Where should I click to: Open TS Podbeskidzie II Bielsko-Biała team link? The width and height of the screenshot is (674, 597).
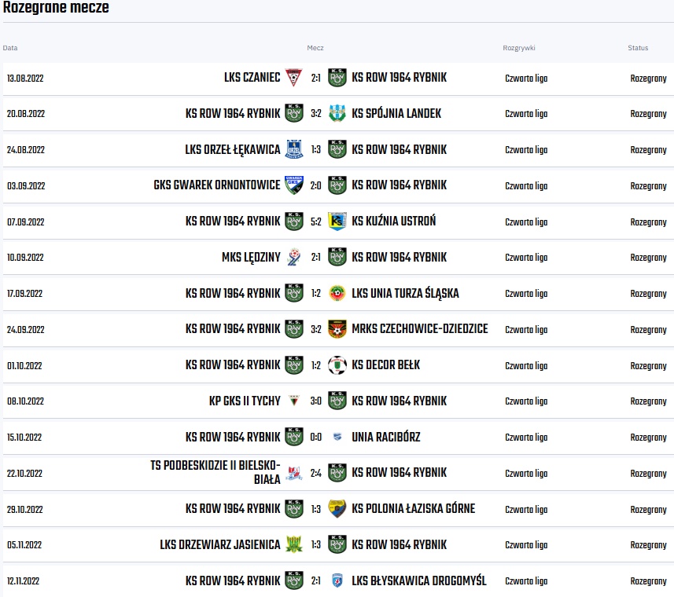click(x=215, y=473)
